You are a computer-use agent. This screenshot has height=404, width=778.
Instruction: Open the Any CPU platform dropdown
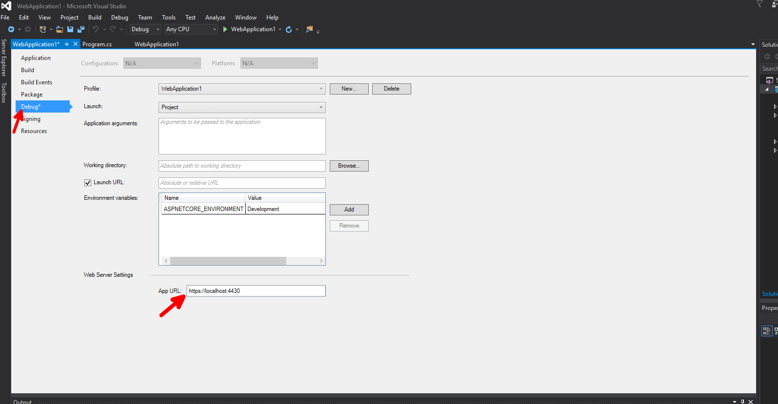click(x=191, y=29)
